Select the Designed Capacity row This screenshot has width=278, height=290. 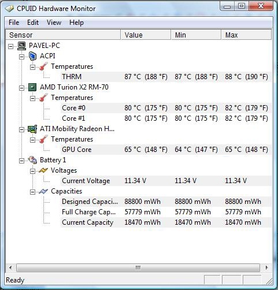pyautogui.click(x=166, y=202)
